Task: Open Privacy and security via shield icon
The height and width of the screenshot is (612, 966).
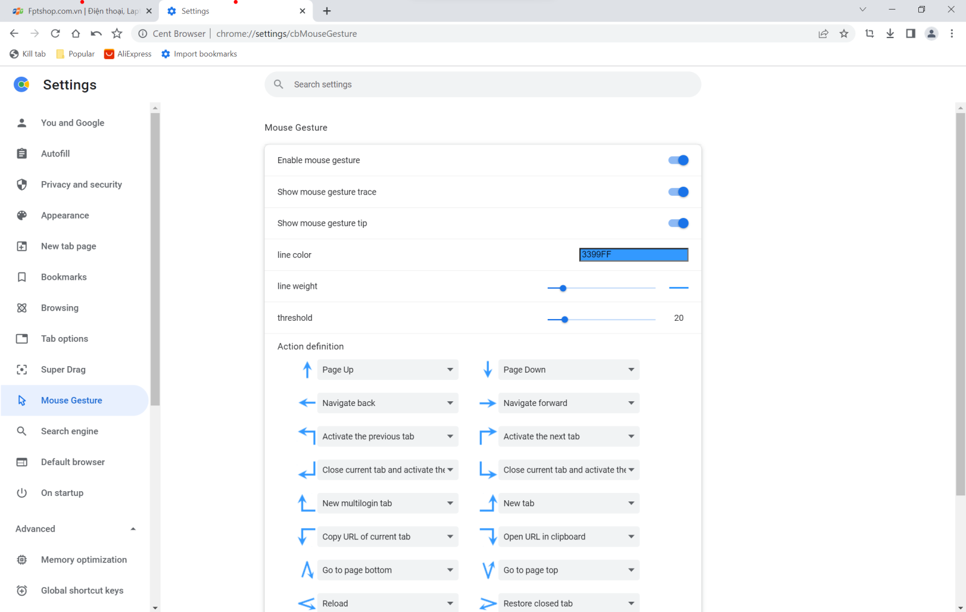Action: tap(22, 184)
